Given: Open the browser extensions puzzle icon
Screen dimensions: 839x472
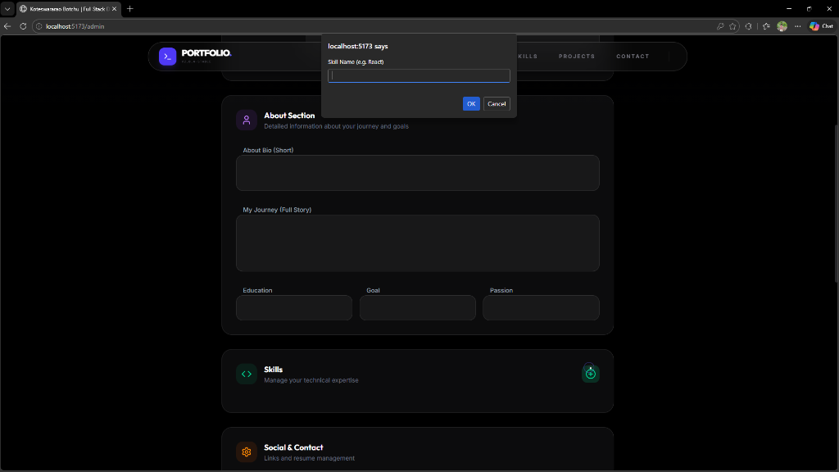Looking at the screenshot, I should pyautogui.click(x=749, y=26).
